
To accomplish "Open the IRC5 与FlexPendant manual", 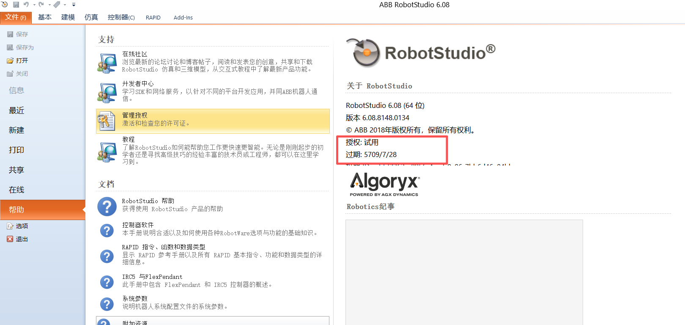I will coord(213,281).
